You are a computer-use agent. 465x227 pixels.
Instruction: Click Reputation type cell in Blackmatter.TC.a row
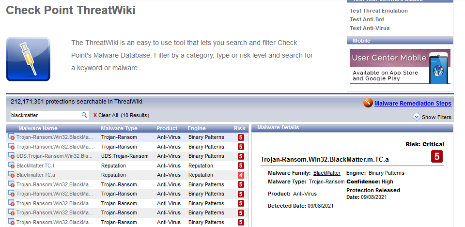point(113,175)
